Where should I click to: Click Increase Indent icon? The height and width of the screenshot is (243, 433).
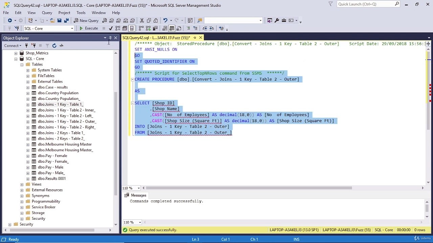211,28
